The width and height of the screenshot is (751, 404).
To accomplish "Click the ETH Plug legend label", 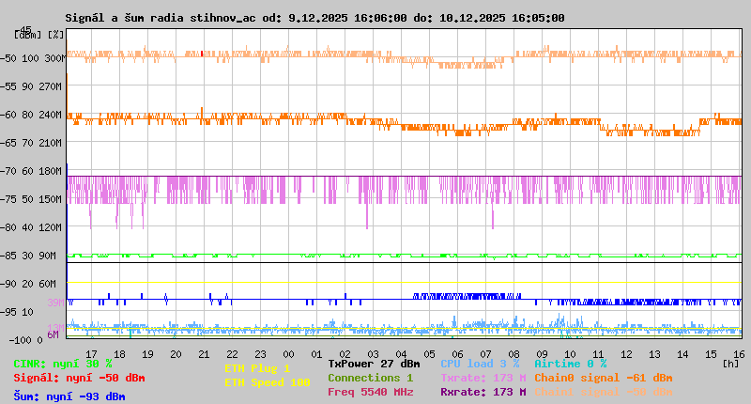I will pos(257,368).
